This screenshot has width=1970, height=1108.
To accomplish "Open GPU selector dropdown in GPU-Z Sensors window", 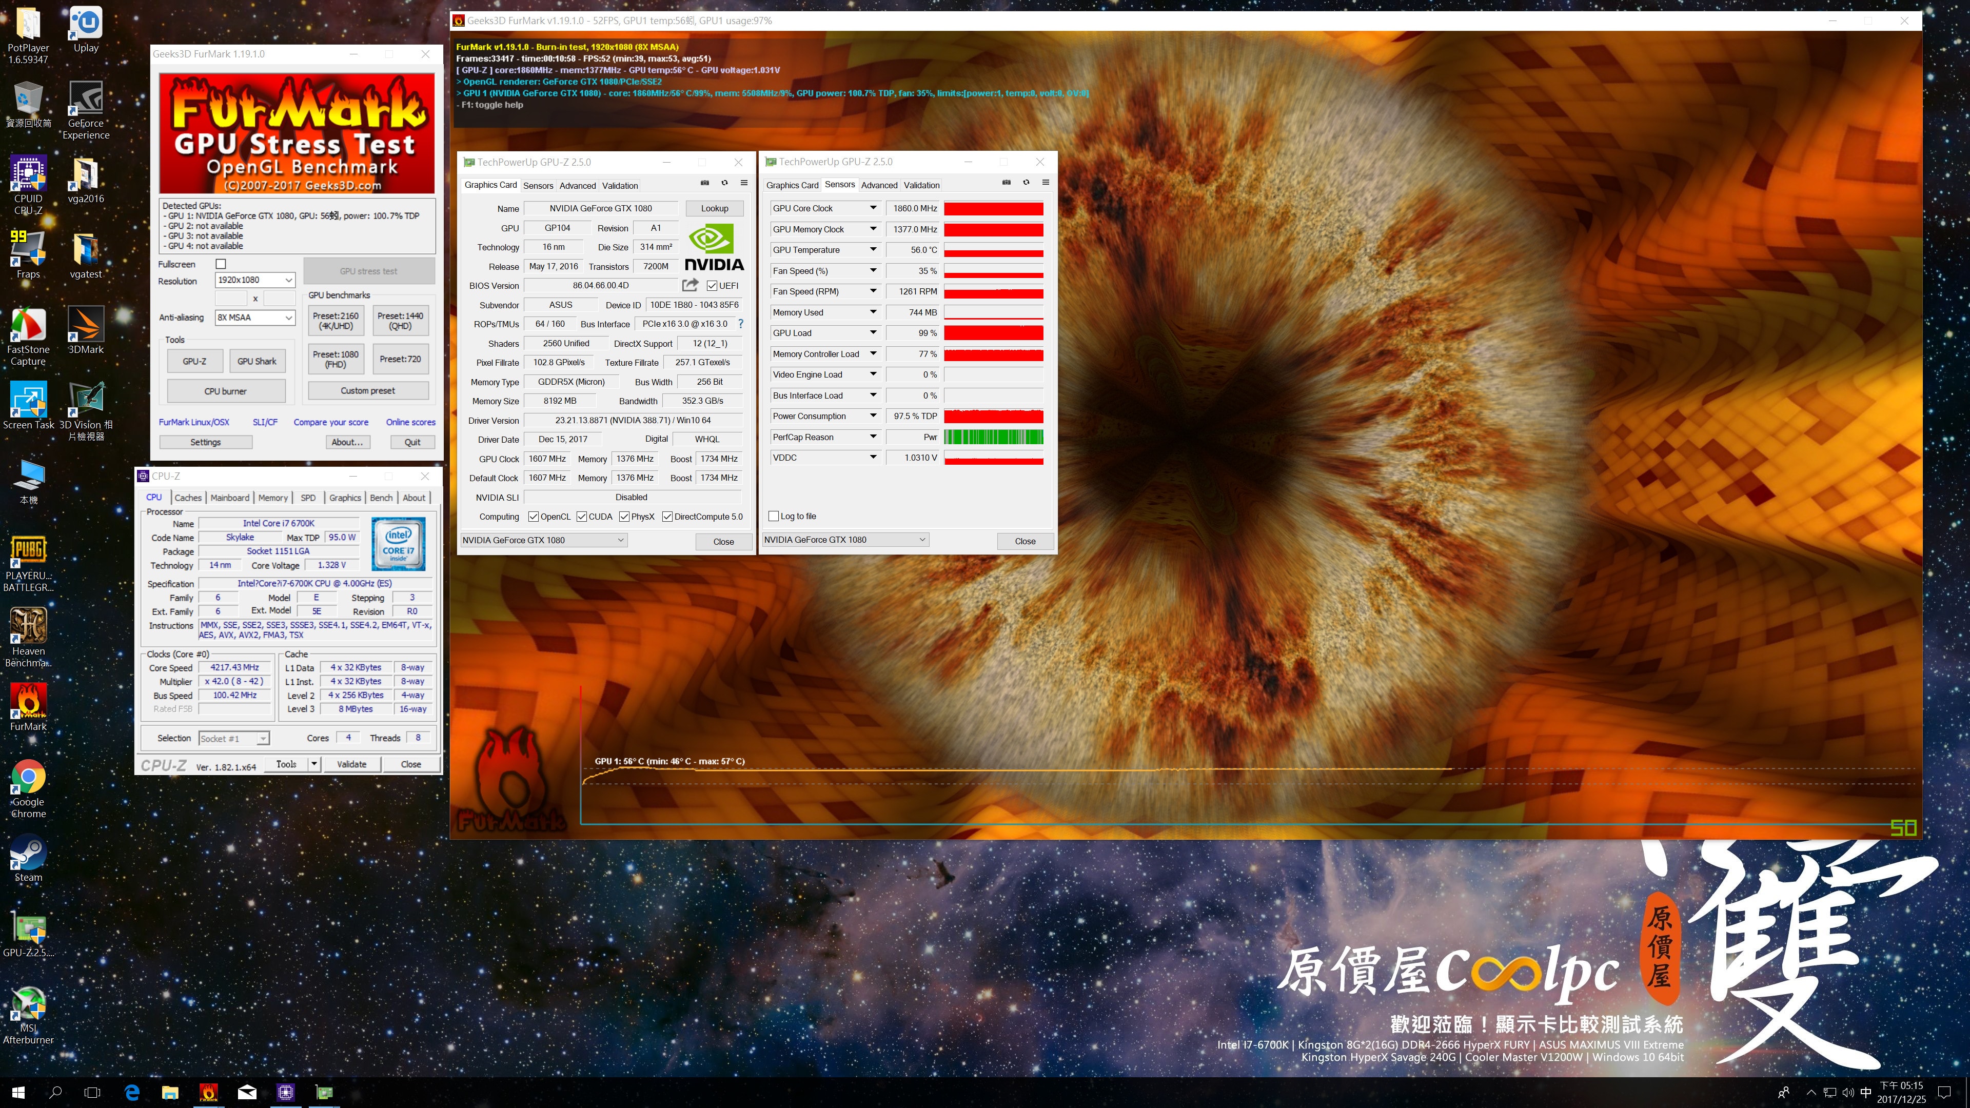I will click(x=845, y=539).
